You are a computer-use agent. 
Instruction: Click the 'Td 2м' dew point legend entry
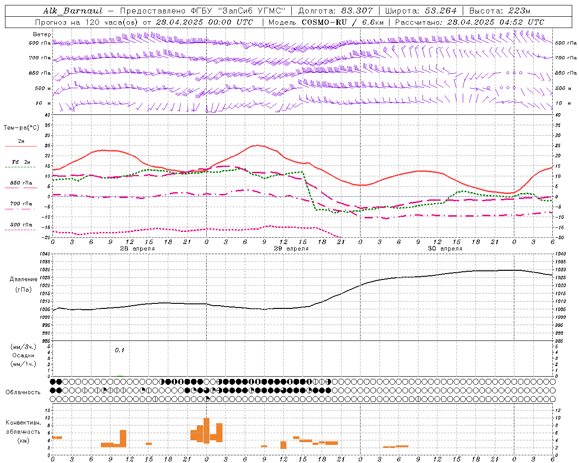21,162
